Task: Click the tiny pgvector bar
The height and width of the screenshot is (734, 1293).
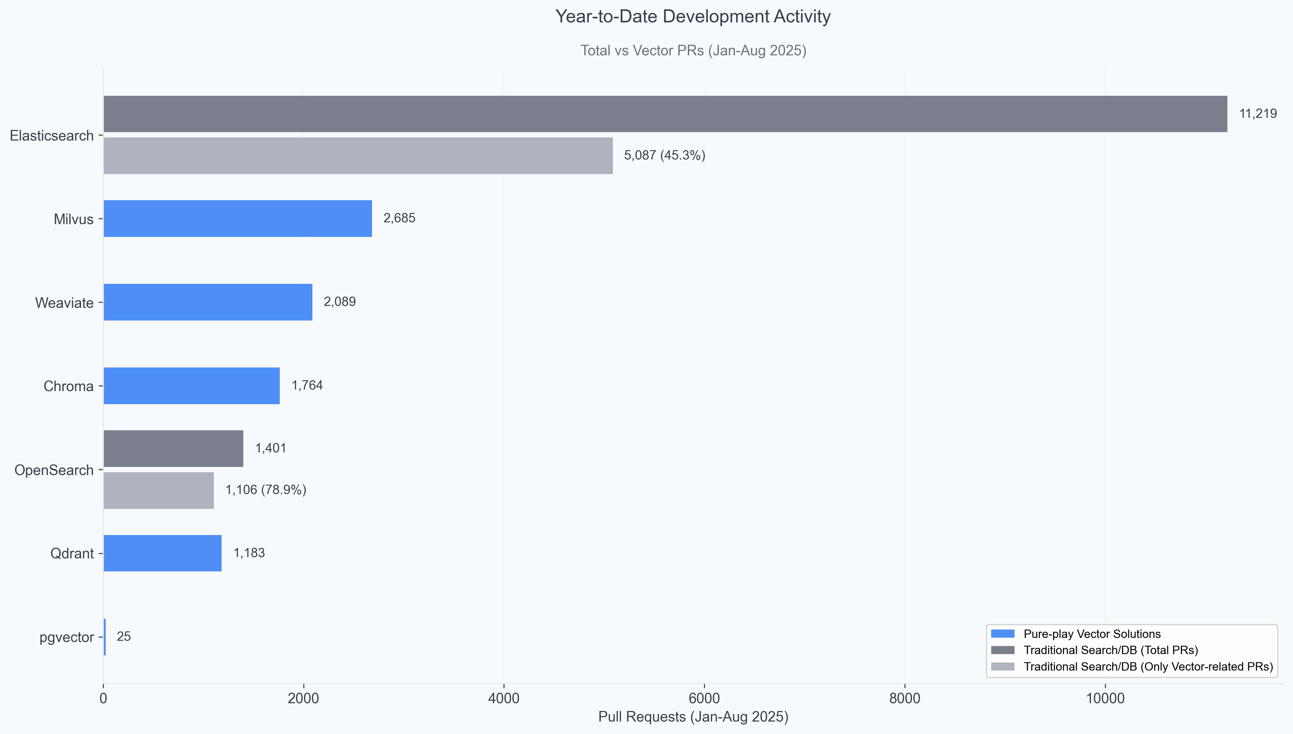Action: 104,637
